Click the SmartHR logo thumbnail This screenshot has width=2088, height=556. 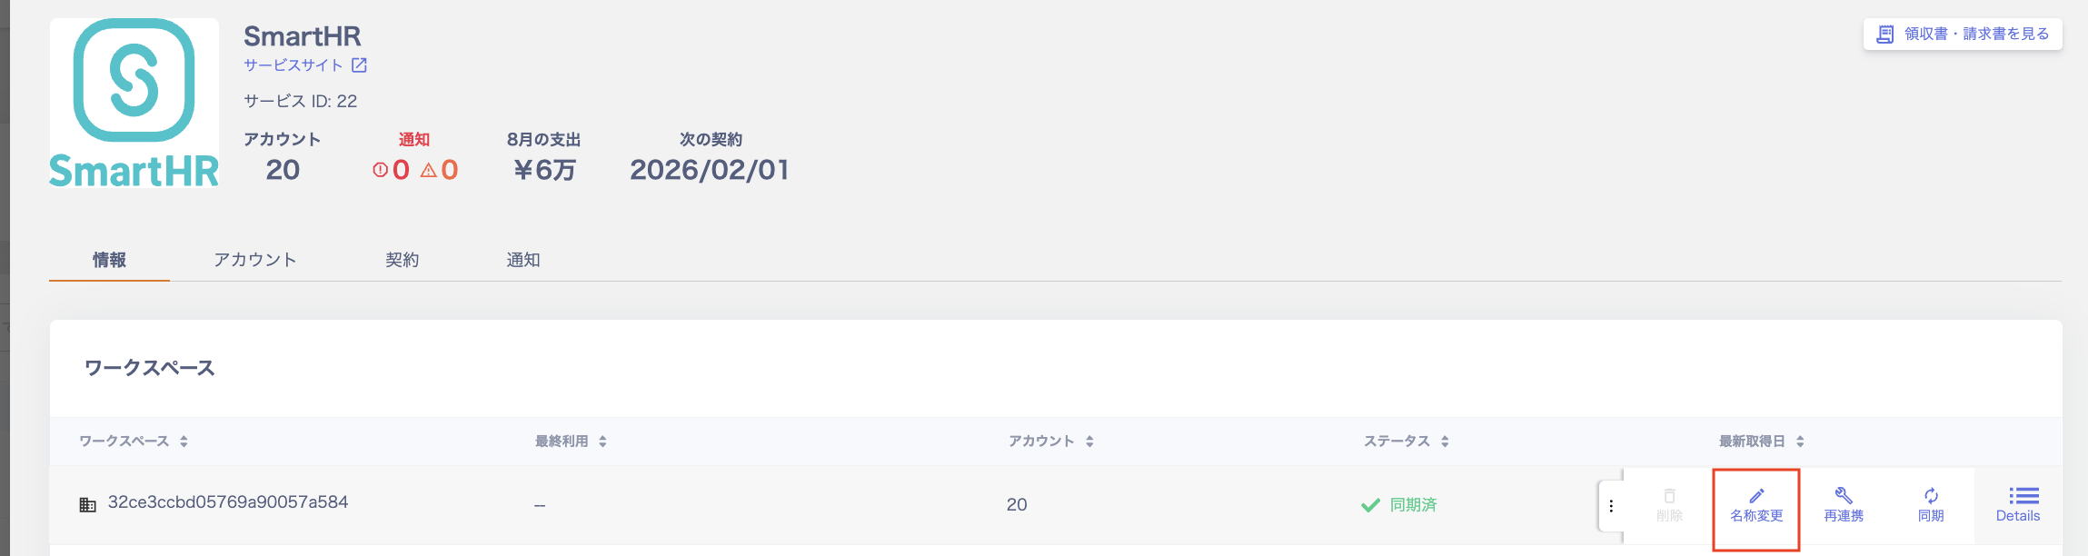click(134, 103)
